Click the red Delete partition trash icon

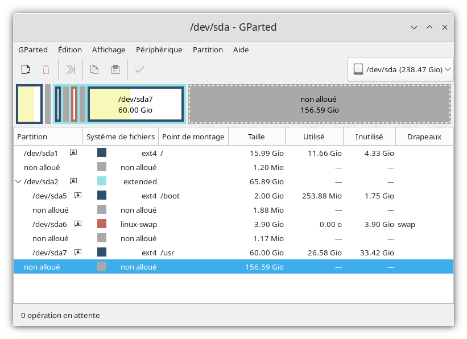[46, 69]
